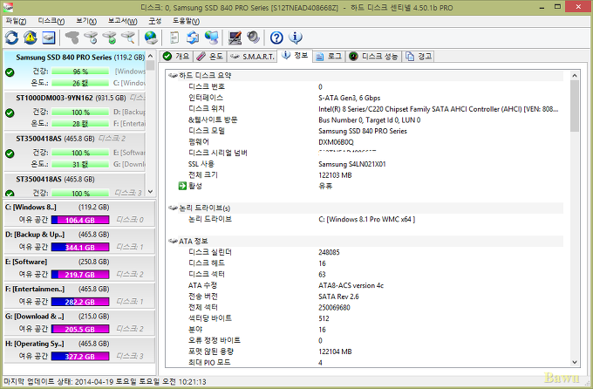Viewport: 593px width, 389px height.
Task: Select the H: [Operating Sy..] drive
Action: click(x=79, y=350)
